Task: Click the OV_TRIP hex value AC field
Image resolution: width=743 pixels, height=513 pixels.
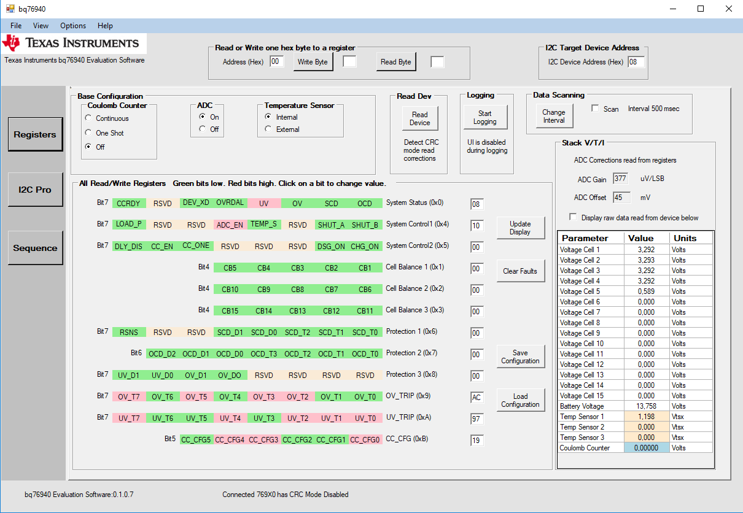Action: [477, 398]
